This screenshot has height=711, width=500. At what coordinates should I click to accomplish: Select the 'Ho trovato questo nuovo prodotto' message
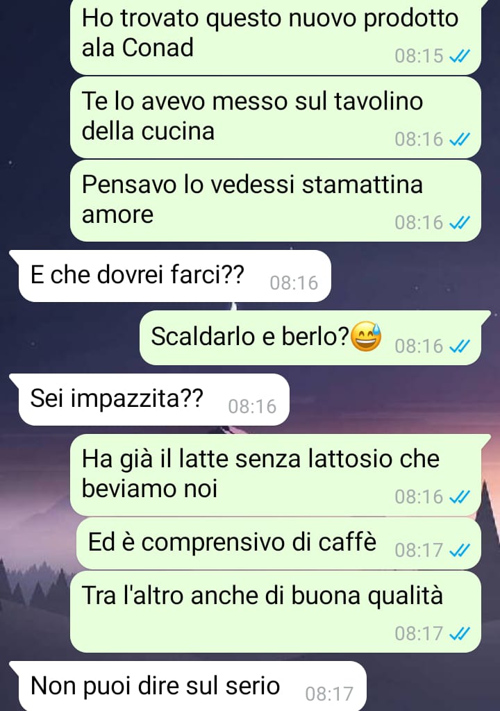point(276,36)
